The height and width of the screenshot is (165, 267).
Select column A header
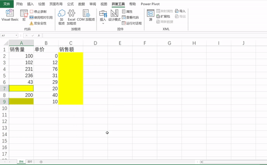pyautogui.click(x=21, y=43)
